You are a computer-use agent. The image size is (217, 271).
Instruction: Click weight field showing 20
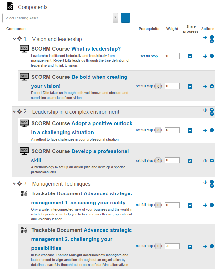[172, 246]
